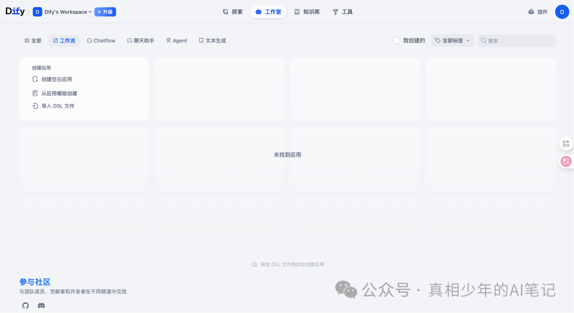Click the Dify logo
Image resolution: width=574 pixels, height=313 pixels.
(x=15, y=11)
